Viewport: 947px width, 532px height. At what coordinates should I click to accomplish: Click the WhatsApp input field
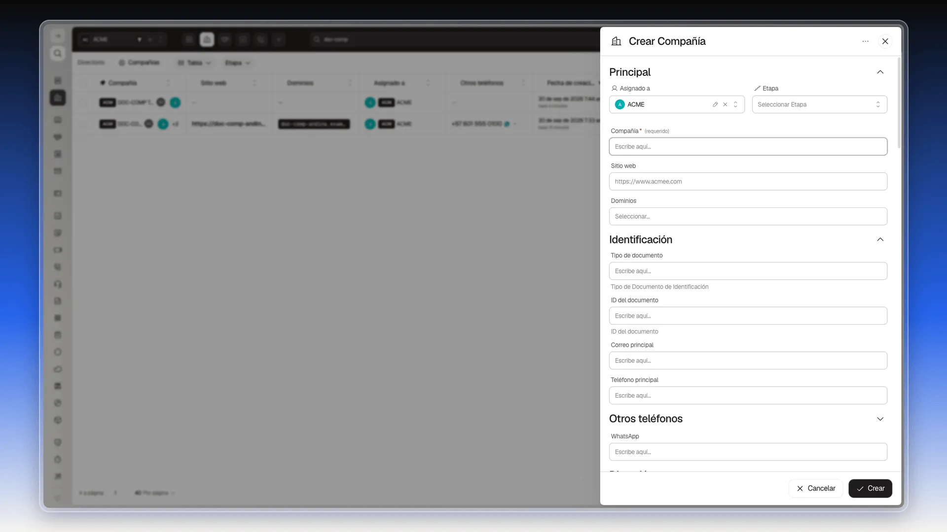(748, 452)
